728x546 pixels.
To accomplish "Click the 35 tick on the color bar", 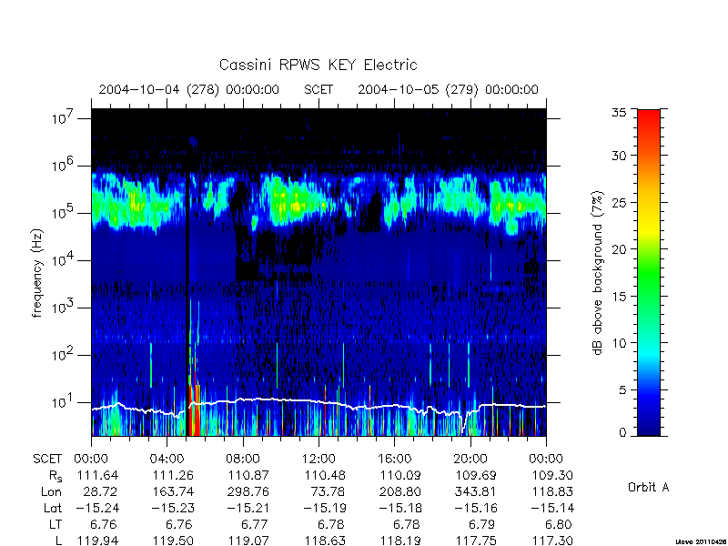I will coord(619,113).
